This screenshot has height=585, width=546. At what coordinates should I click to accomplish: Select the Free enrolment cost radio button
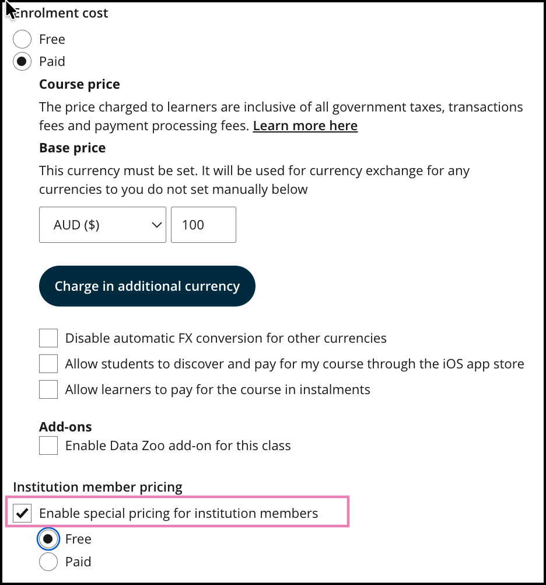22,40
